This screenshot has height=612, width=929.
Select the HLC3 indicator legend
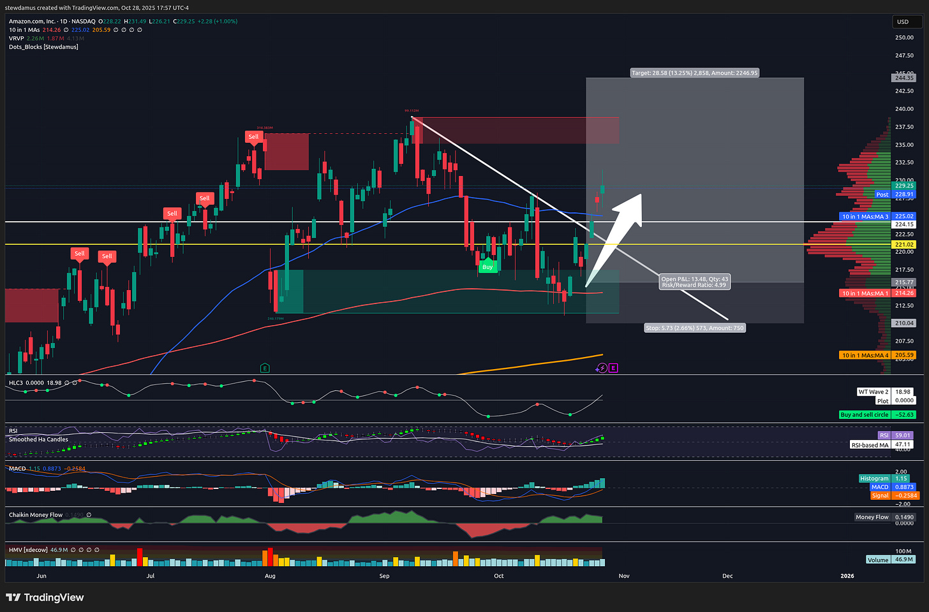16,383
